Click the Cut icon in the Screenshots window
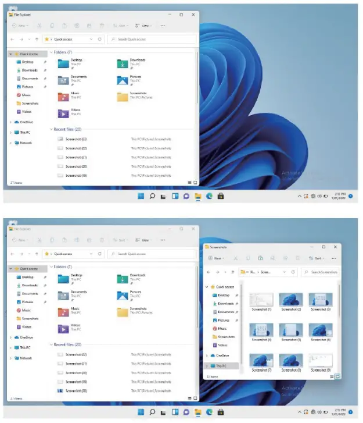 click(236, 258)
